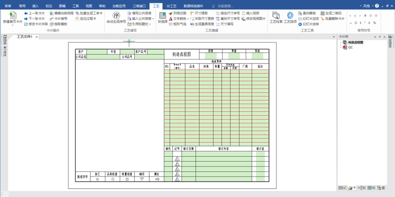Select 构造流程图 in the card tree

[x=355, y=42]
